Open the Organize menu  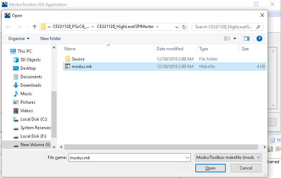19,39
